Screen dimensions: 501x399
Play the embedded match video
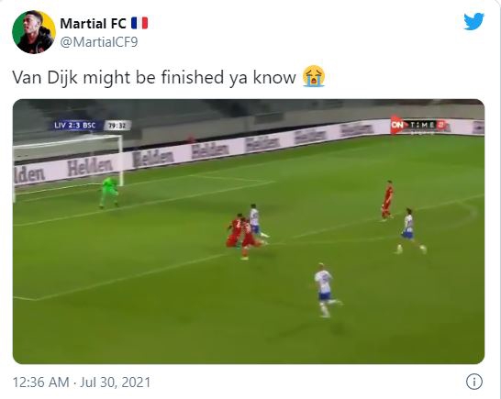point(249,232)
